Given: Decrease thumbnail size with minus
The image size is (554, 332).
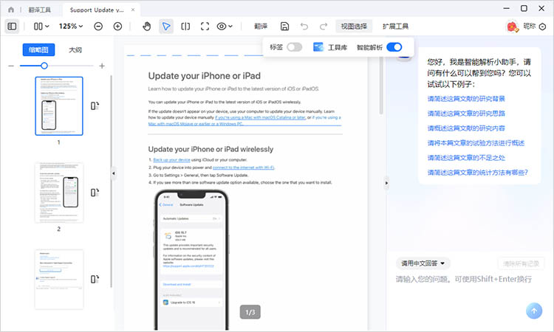Looking at the screenshot, I should (x=11, y=66).
